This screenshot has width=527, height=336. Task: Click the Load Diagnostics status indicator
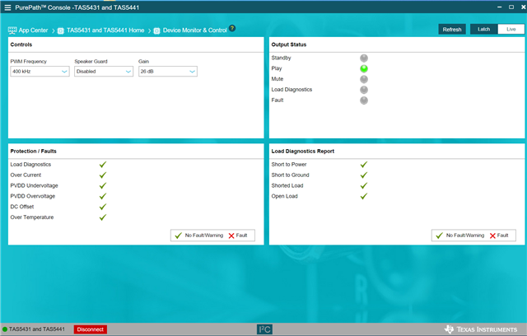click(364, 90)
